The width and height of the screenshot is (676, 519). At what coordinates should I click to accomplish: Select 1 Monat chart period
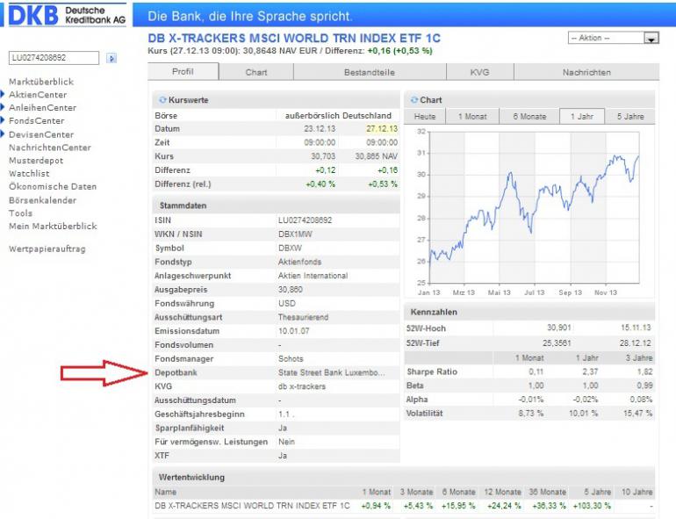(472, 117)
